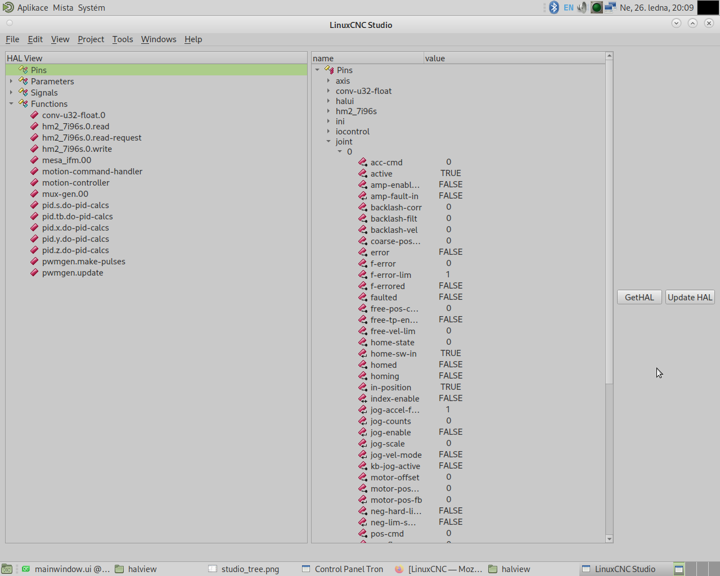Click the Pins icon in HAL View
The image size is (720, 576).
(23, 70)
